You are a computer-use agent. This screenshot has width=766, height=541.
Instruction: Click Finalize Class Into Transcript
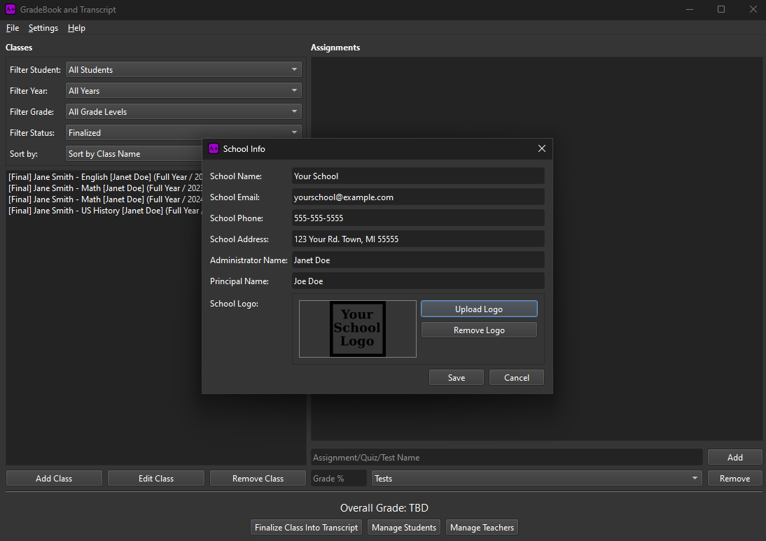[306, 527]
